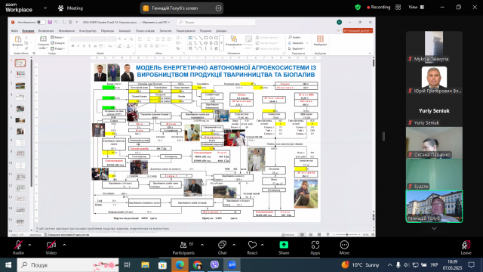
Task: Open the Apps icon
Action: click(x=315, y=245)
